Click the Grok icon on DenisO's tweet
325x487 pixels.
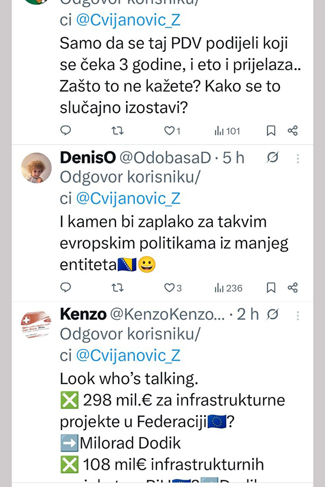coord(273,157)
